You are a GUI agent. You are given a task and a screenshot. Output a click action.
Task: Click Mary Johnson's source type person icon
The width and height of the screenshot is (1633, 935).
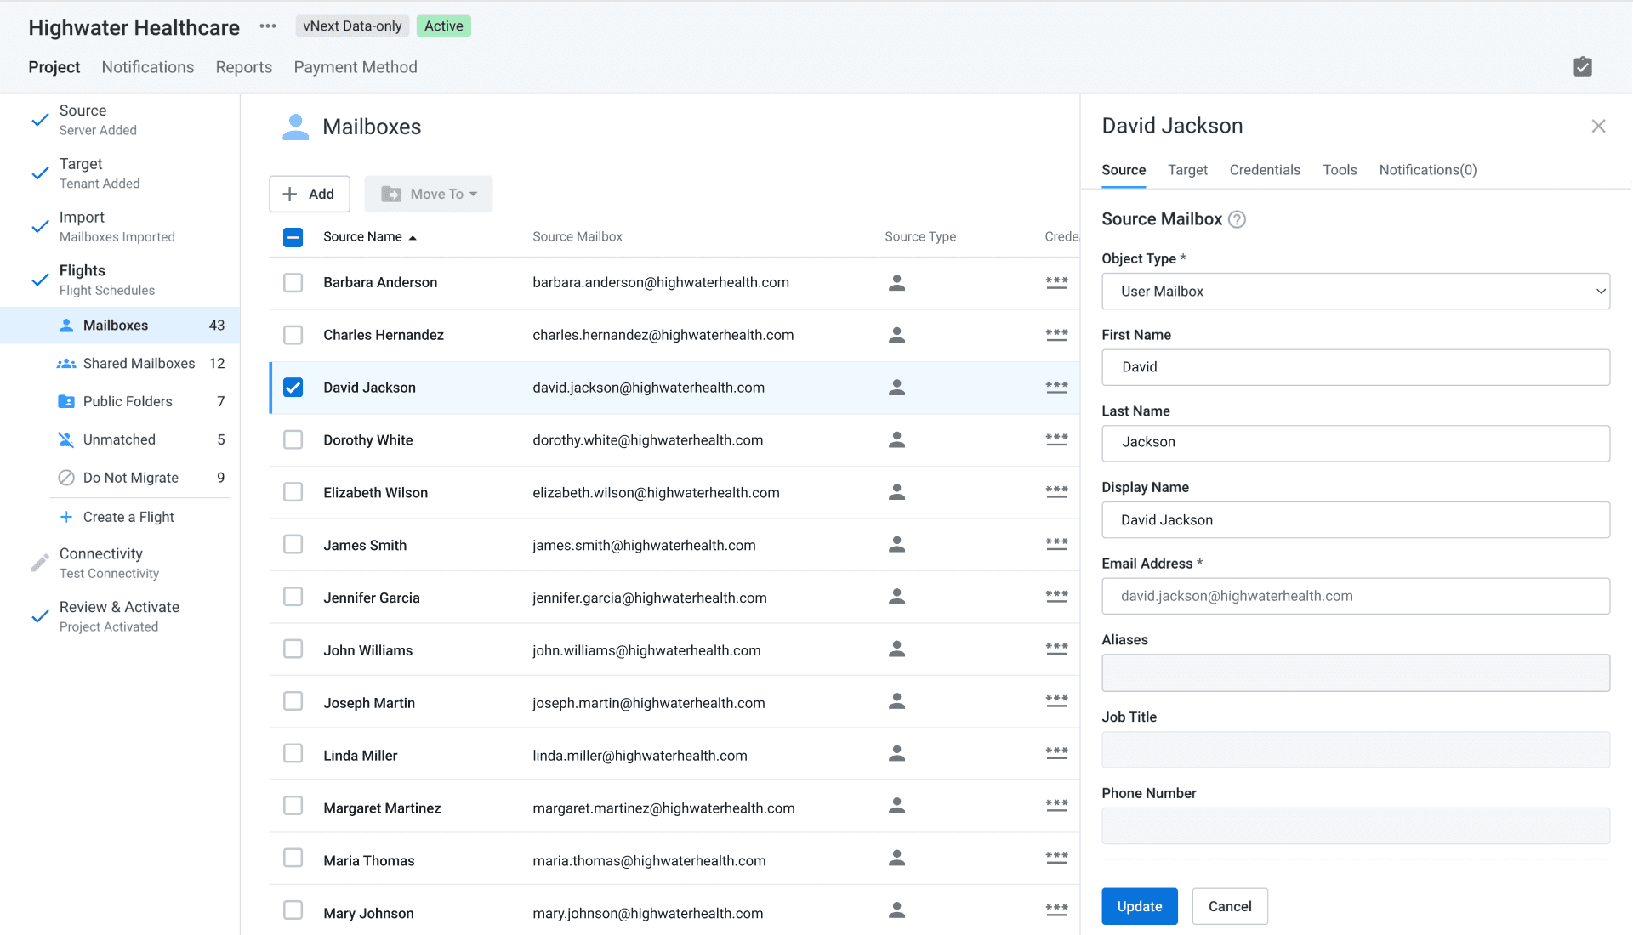(x=896, y=910)
